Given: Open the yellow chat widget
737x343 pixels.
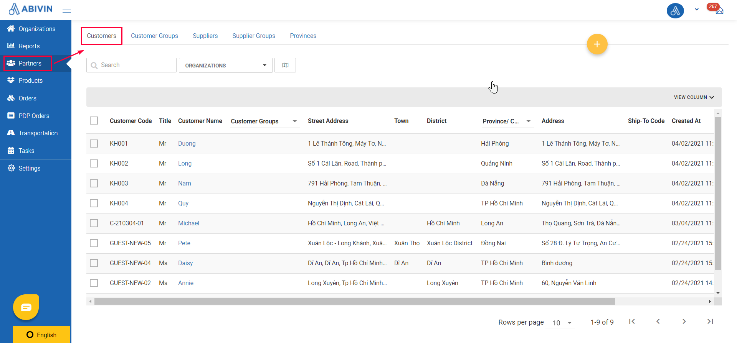Looking at the screenshot, I should [x=26, y=307].
